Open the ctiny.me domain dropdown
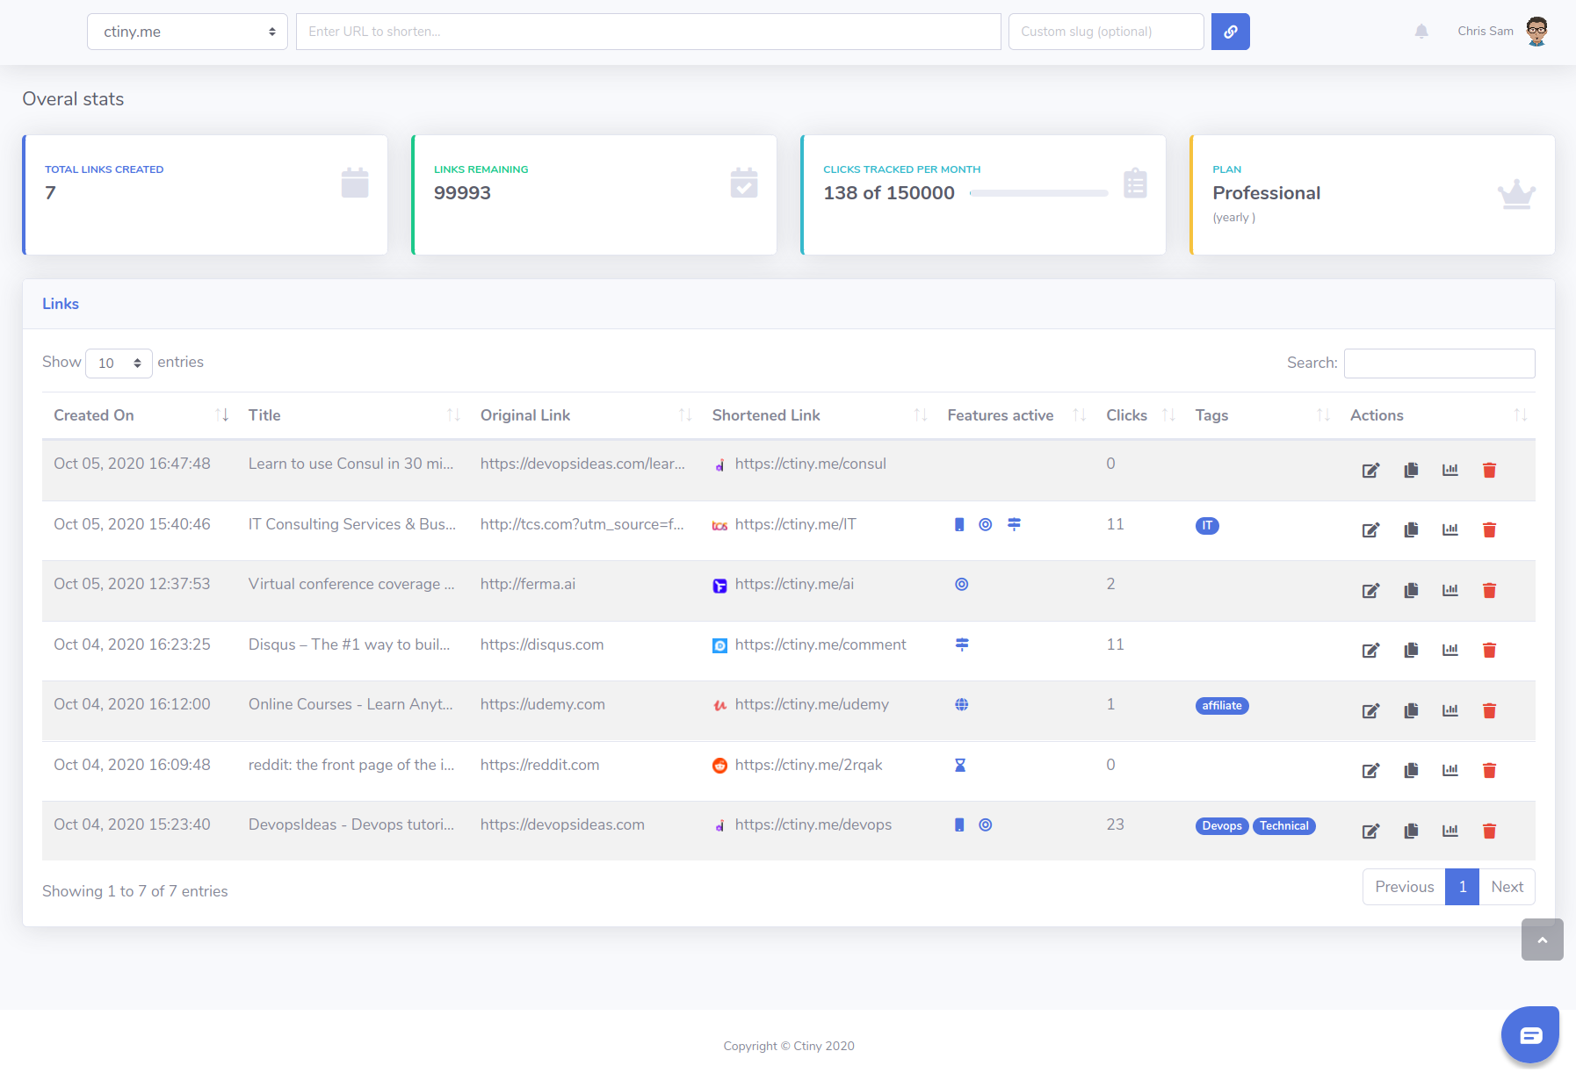The image size is (1576, 1080). tap(187, 32)
